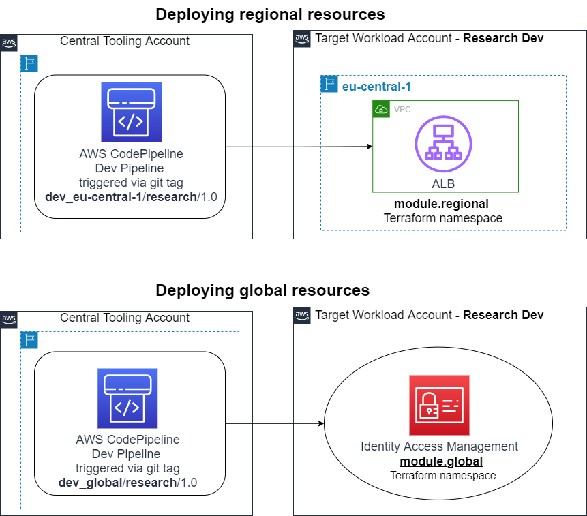
Task: Click the VPC cloud icon in eu-central-1
Action: click(380, 108)
